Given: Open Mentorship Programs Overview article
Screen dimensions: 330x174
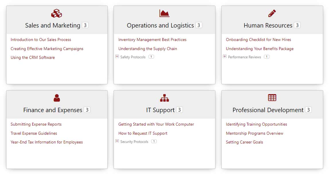Looking at the screenshot, I should [255, 133].
